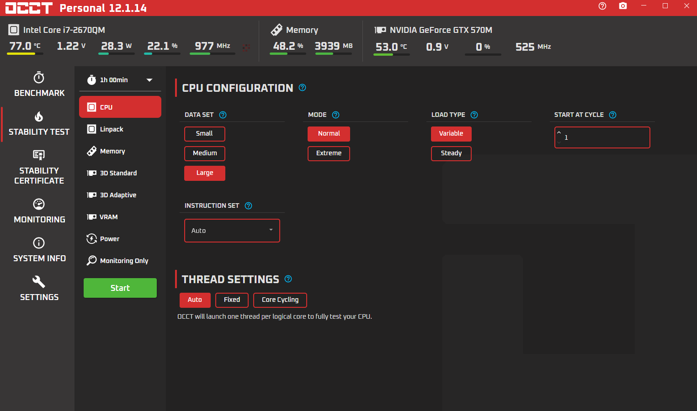Image resolution: width=697 pixels, height=411 pixels.
Task: Select Medium data set
Action: [205, 153]
